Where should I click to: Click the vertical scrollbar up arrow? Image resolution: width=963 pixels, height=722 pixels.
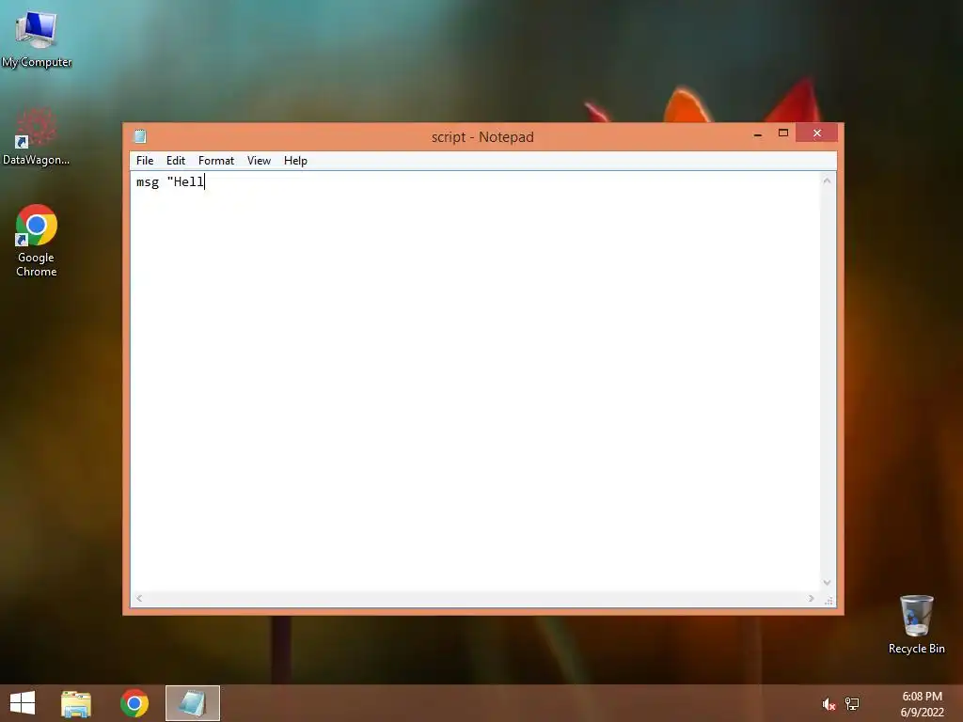(x=828, y=180)
